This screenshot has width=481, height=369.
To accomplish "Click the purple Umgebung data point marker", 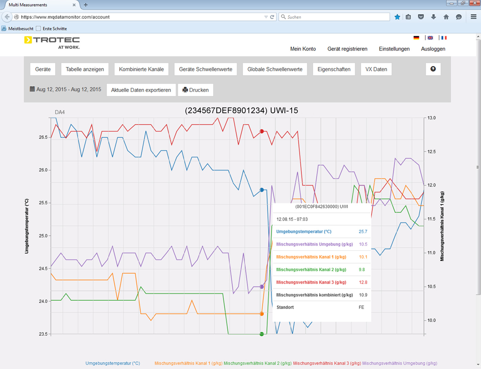I will tap(262, 287).
